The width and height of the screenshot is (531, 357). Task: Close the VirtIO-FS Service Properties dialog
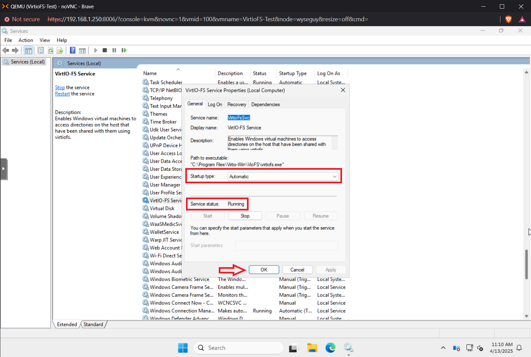point(343,90)
